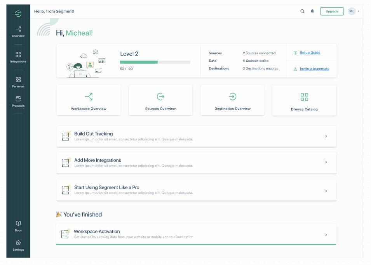The image size is (371, 265).
Task: Click the Workspace Activation title
Action: click(97, 231)
